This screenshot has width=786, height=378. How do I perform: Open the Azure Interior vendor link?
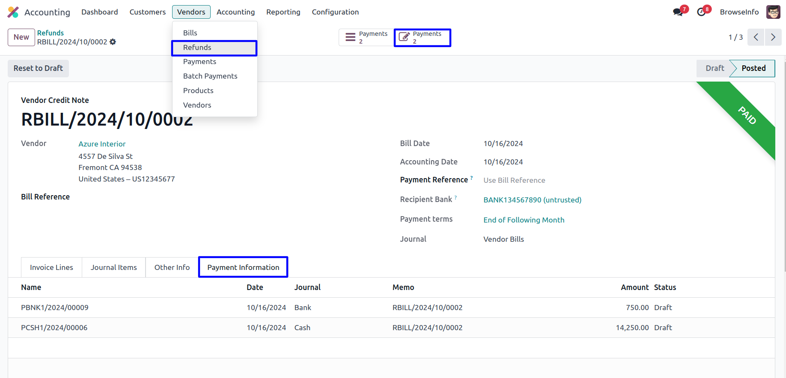tap(102, 144)
